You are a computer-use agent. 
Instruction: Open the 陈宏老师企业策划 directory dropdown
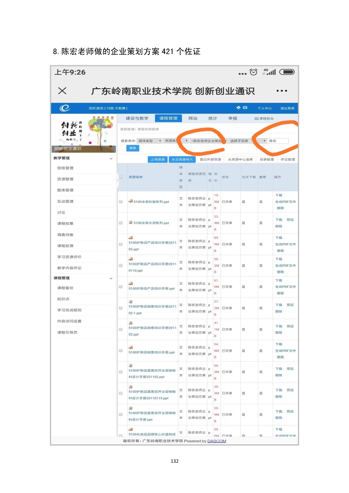coord(208,141)
